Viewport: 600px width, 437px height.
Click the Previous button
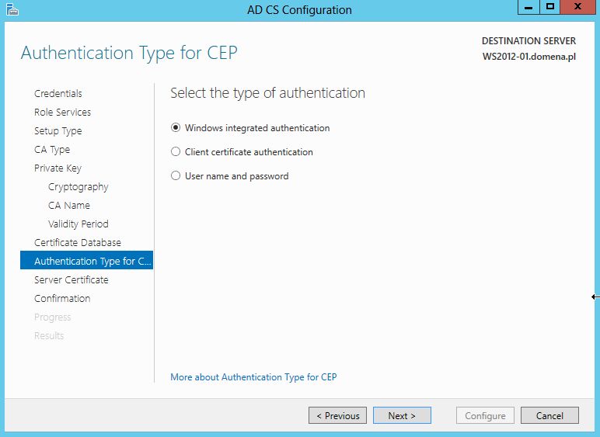tap(337, 415)
